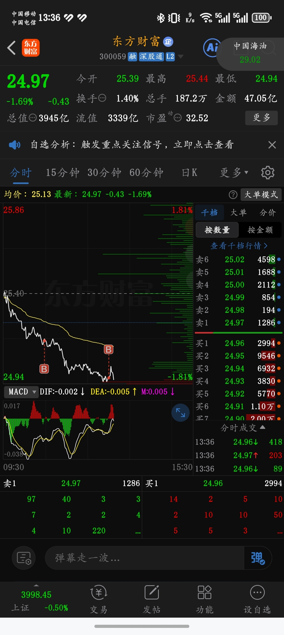Switch to 日K chart tab
284x635 pixels.
click(x=189, y=173)
